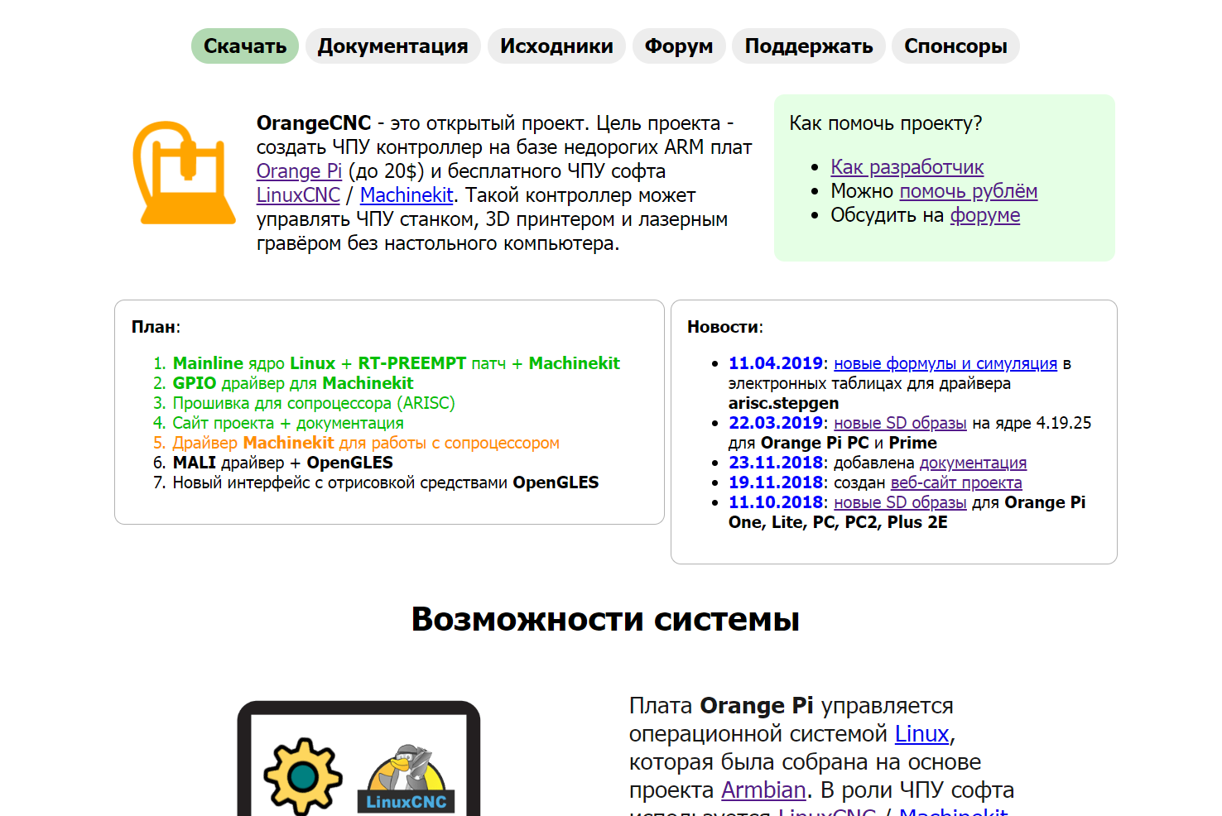The width and height of the screenshot is (1222, 816).
Task: Follow the 'документация' link in news
Action: pyautogui.click(x=973, y=463)
